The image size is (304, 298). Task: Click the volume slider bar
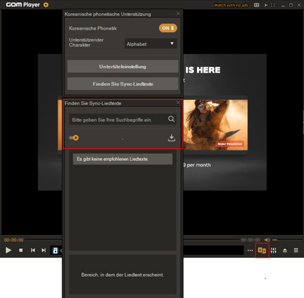pyautogui.click(x=287, y=240)
